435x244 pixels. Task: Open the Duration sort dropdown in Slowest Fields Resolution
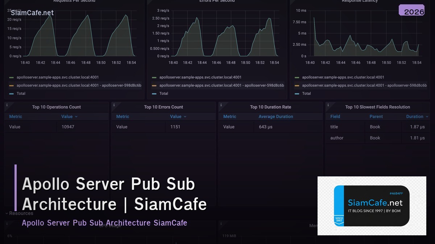pos(417,116)
